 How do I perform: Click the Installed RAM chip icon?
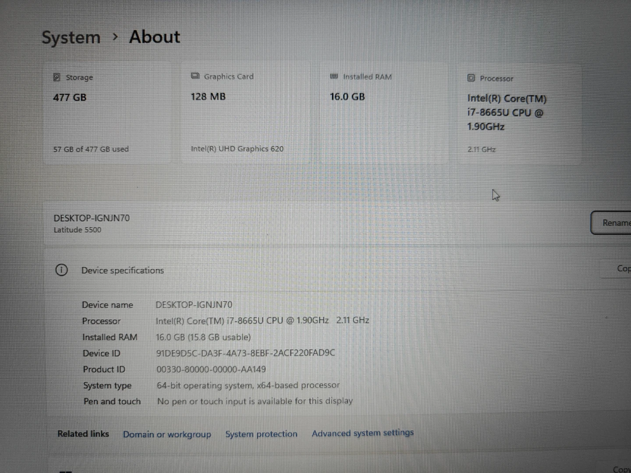pos(334,76)
